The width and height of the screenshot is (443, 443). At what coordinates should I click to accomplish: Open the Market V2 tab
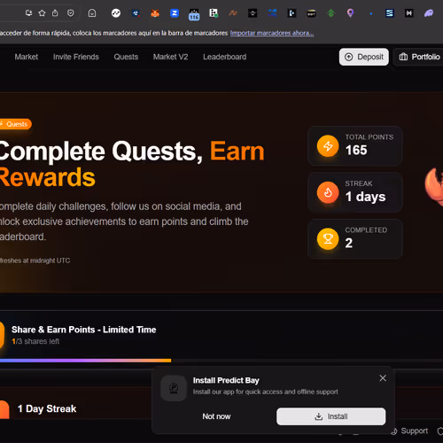coord(170,57)
